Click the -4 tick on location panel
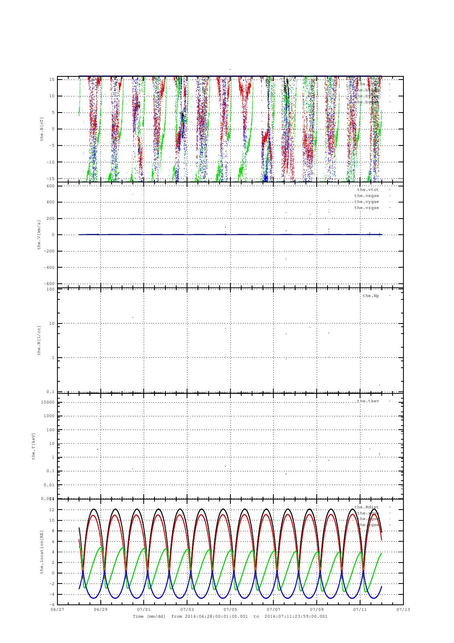The width and height of the screenshot is (454, 643). (52, 594)
